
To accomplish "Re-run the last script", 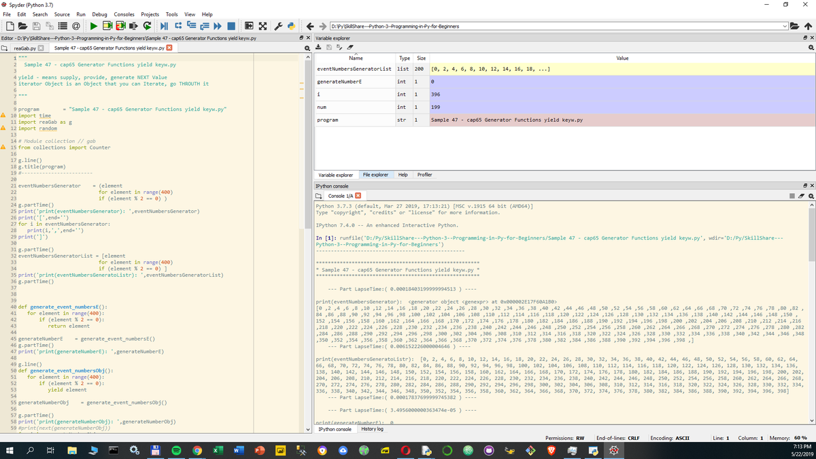I will 147,26.
